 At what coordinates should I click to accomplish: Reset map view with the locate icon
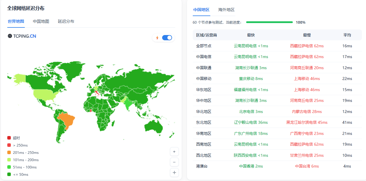(174, 173)
